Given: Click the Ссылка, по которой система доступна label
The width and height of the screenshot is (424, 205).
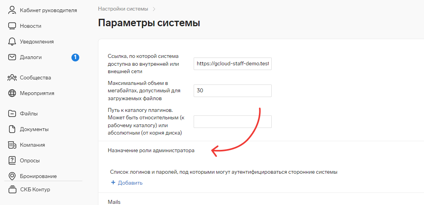Looking at the screenshot, I should 144,64.
